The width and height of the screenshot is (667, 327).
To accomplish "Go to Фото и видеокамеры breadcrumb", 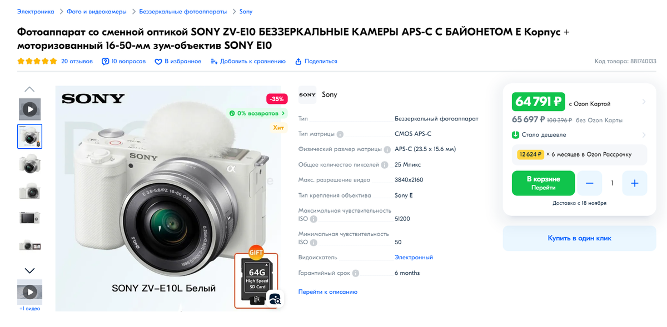I will [97, 12].
